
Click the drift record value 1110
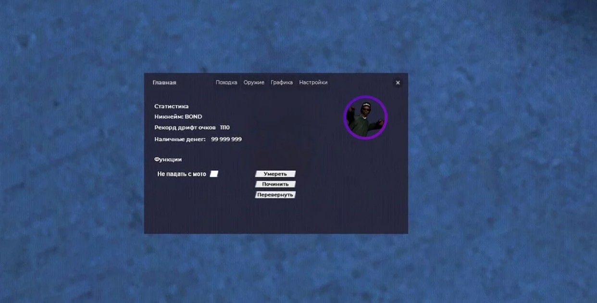(224, 127)
